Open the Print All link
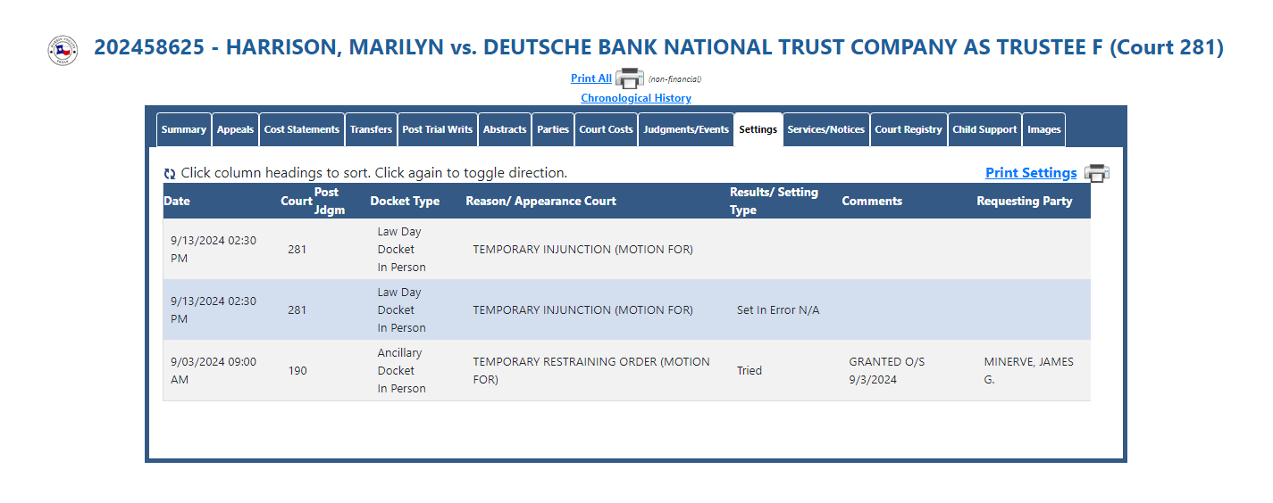This screenshot has height=503, width=1273. point(591,78)
